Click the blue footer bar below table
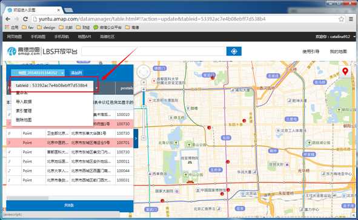The image size is (358, 220). pos(70,205)
